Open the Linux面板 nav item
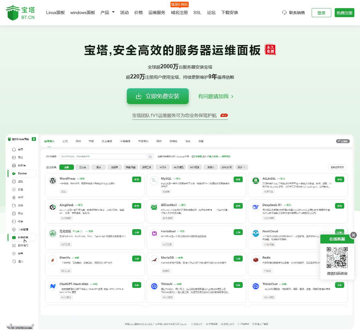Image resolution: width=360 pixels, height=336 pixels. (55, 13)
